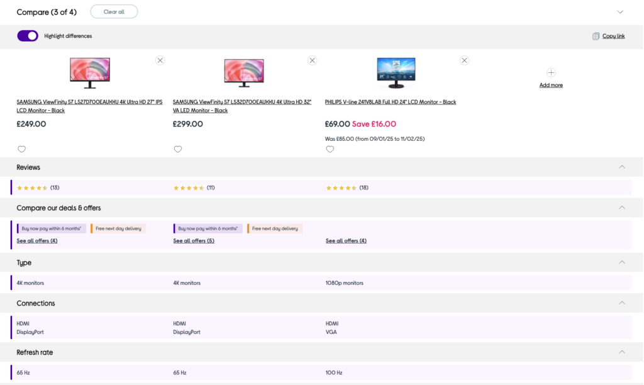Click the '100 Hz' refresh rate value
The height and width of the screenshot is (385, 644).
click(334, 372)
